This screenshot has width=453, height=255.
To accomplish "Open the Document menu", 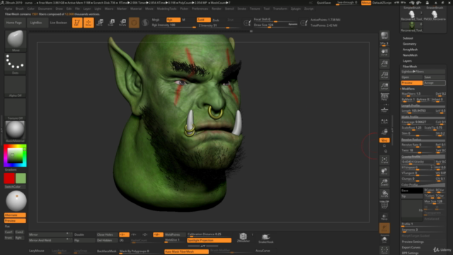I will pos(45,8).
